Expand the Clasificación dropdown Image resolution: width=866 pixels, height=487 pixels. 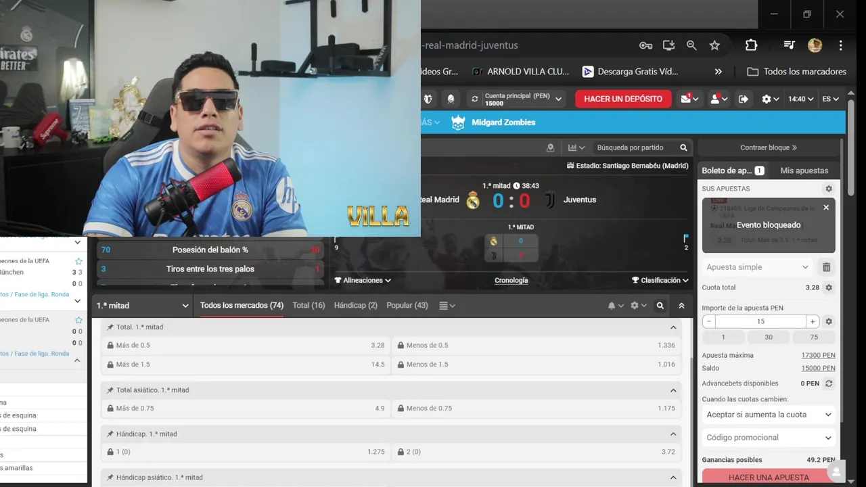tap(660, 280)
